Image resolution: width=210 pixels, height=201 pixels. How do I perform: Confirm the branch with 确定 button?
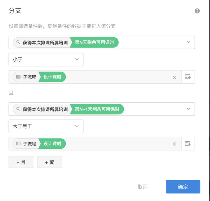183,187
